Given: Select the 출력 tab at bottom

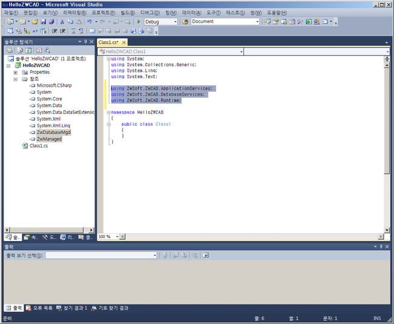Looking at the screenshot, I should tap(15, 308).
